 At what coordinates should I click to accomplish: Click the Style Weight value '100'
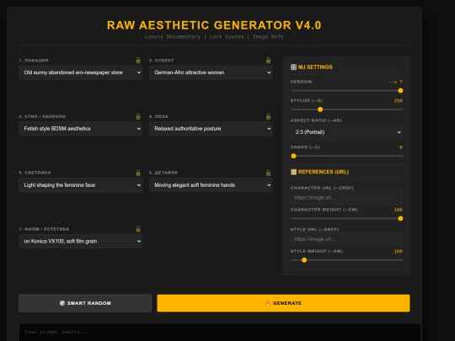point(398,252)
